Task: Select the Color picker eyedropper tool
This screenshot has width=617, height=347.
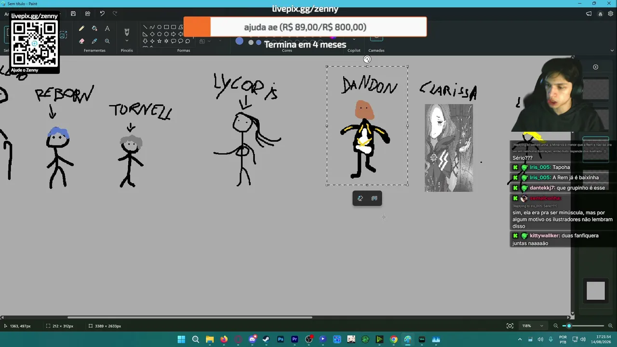Action: point(94,41)
